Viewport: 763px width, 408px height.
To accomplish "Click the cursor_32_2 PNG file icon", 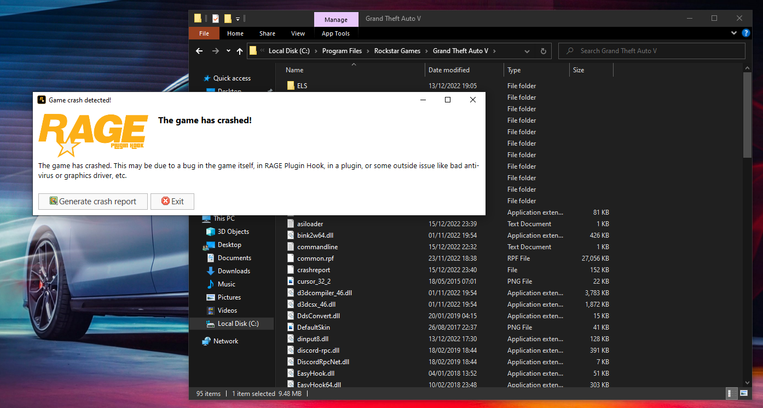I will (291, 281).
